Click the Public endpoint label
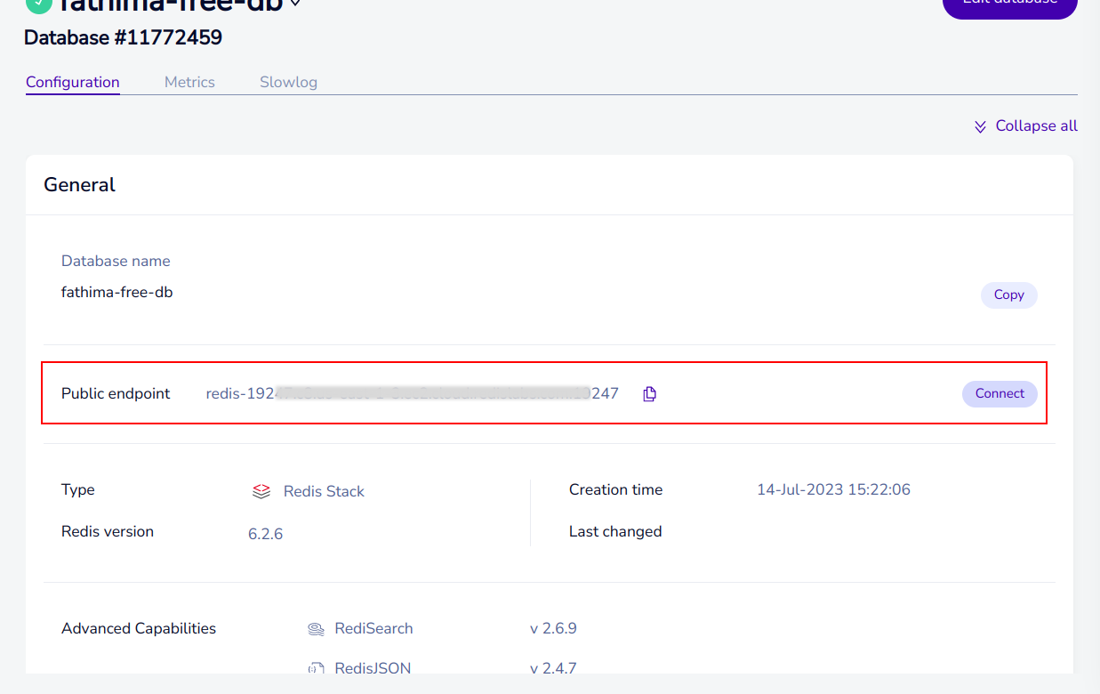Viewport: 1100px width, 694px height. coord(116,393)
